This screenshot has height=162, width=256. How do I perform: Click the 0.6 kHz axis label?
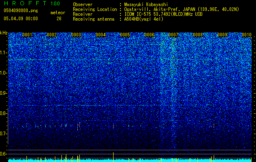point(3,154)
